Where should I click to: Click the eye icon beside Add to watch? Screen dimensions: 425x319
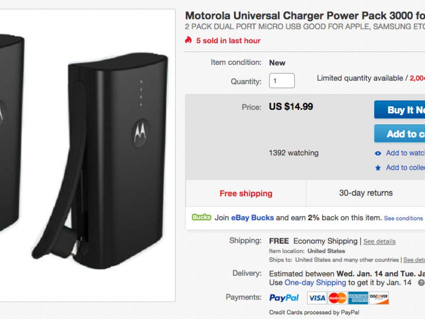tap(378, 153)
